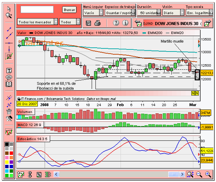The height and width of the screenshot is (182, 216).
Task: Pick the purple color swatch
Action: (11, 162)
